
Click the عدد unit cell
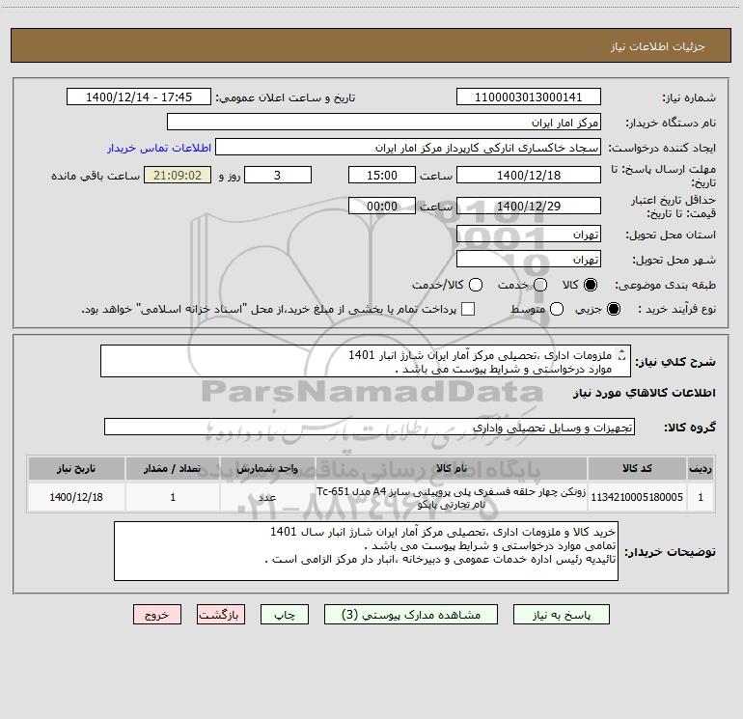point(267,497)
